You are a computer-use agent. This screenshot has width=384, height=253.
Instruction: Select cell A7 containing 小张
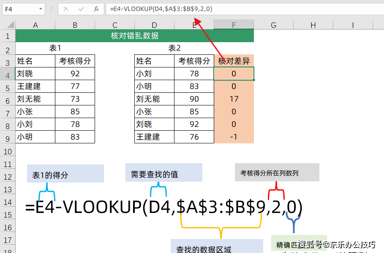click(35, 112)
